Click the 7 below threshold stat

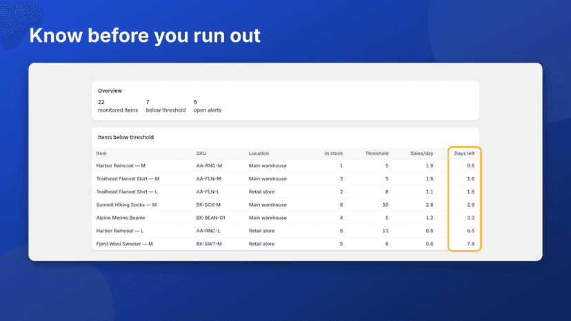(x=166, y=106)
